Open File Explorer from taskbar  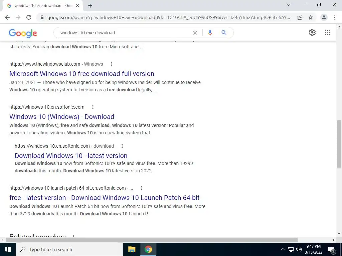pyautogui.click(x=132, y=249)
